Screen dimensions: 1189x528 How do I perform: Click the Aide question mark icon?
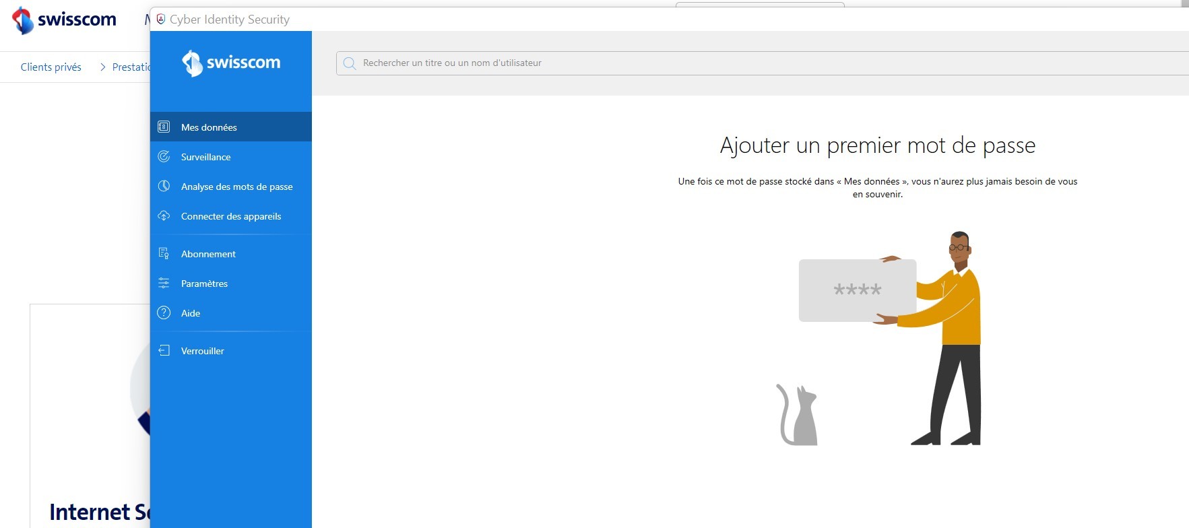pos(164,312)
